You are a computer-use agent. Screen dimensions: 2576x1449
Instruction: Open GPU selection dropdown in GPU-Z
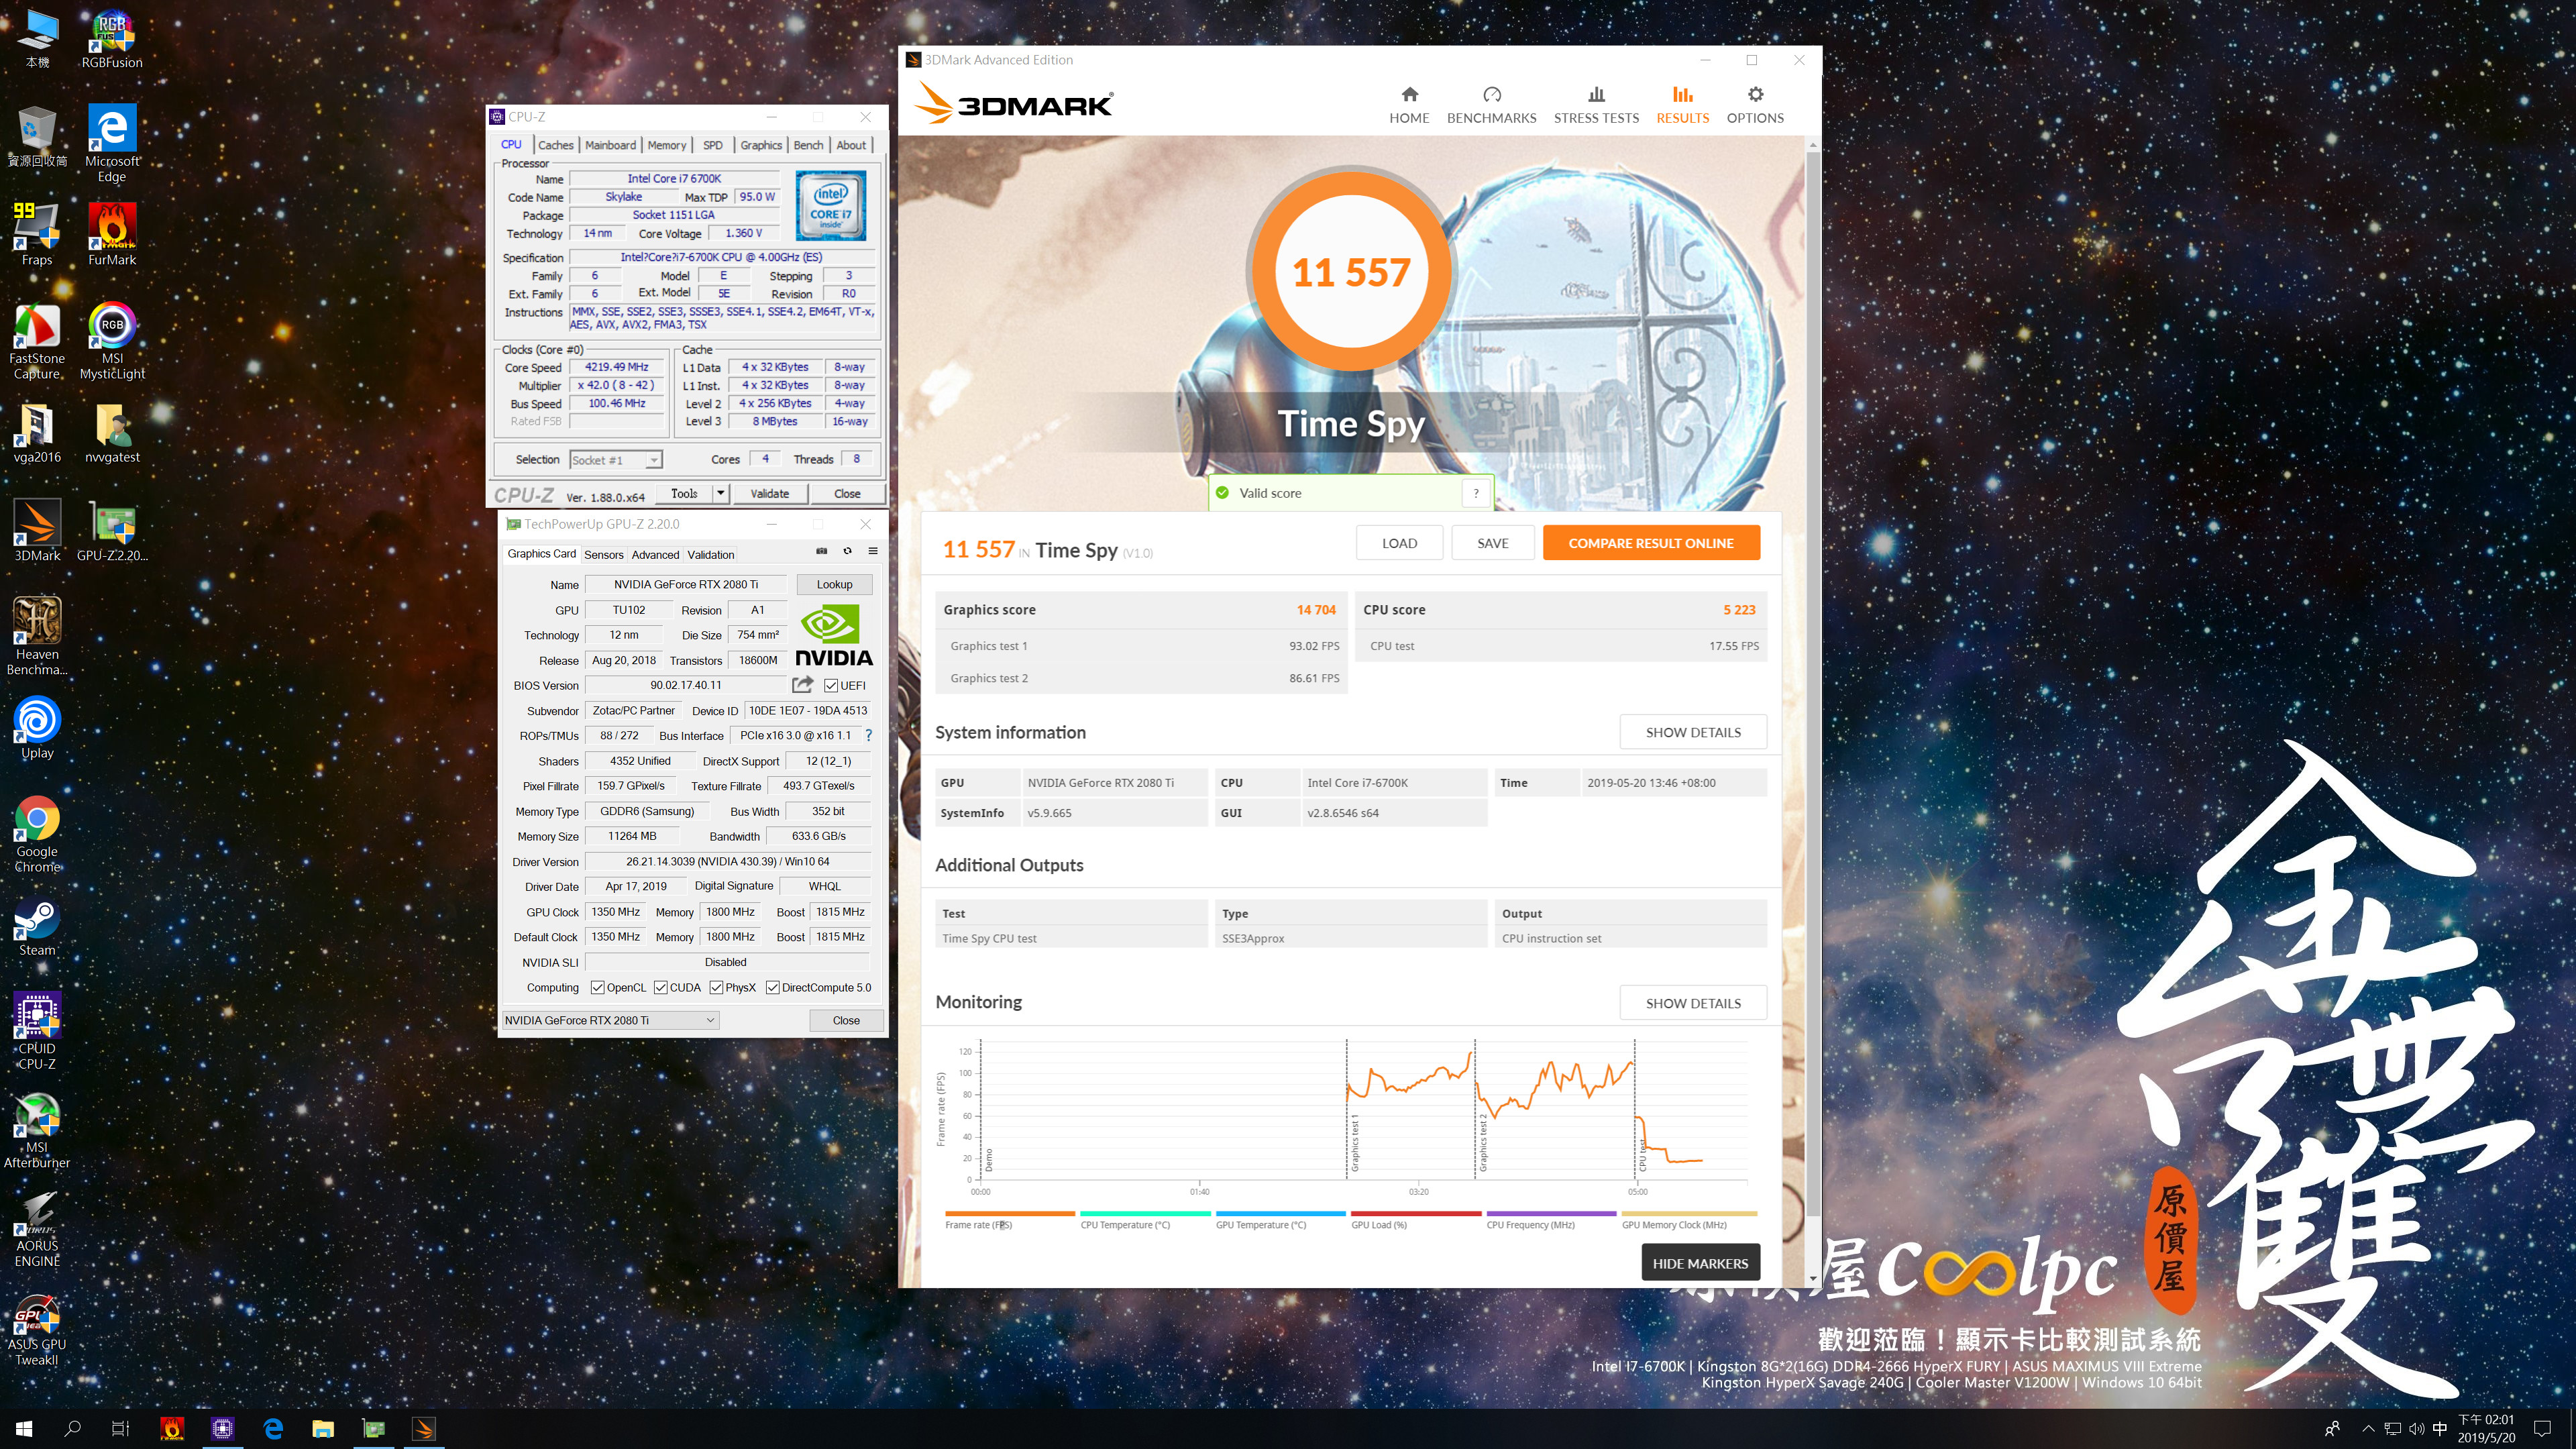[610, 1020]
